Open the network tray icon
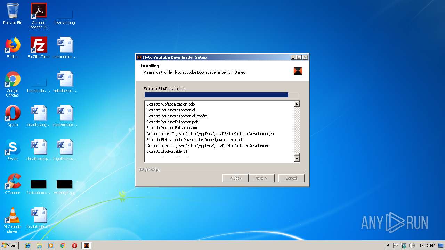445x250 pixels. [404, 245]
